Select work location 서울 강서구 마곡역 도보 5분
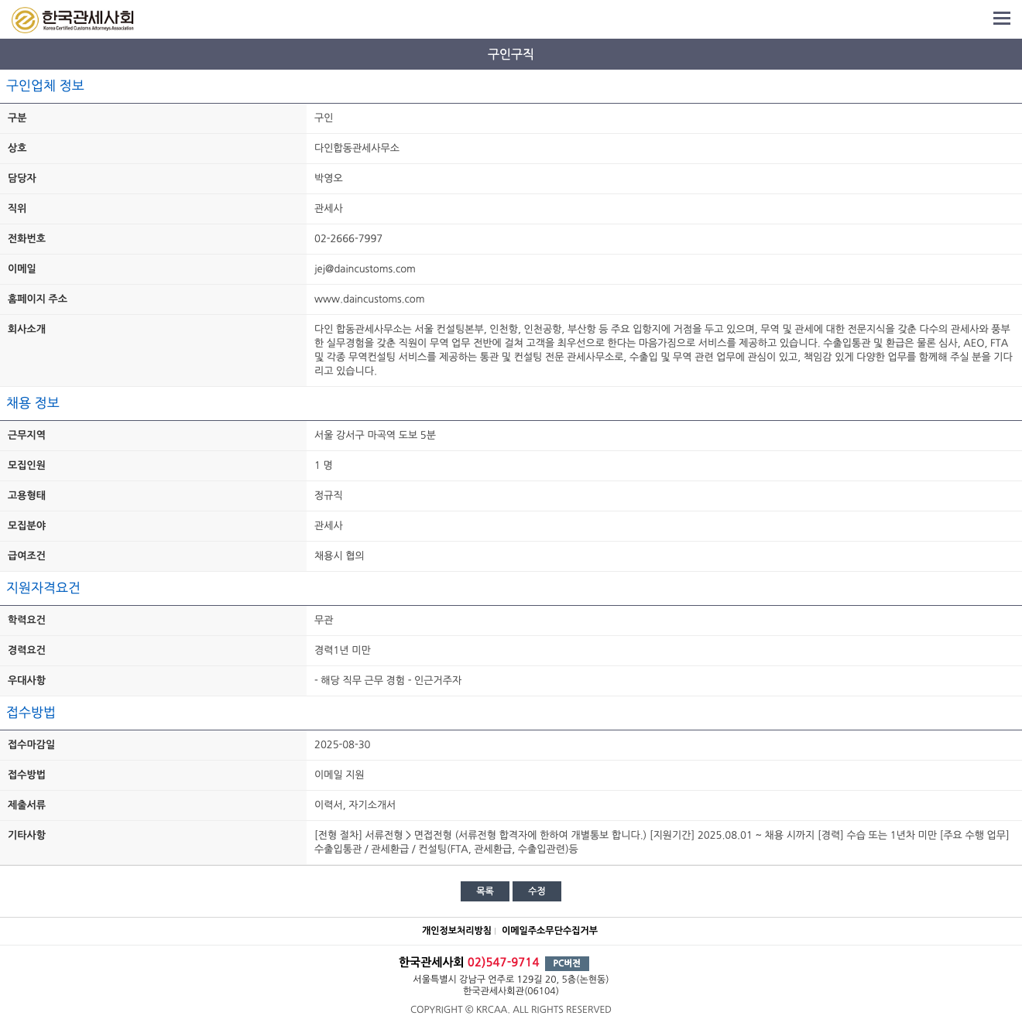 pos(375,435)
